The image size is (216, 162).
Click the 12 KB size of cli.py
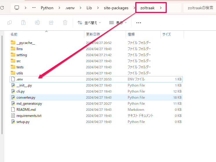pyautogui.click(x=177, y=91)
